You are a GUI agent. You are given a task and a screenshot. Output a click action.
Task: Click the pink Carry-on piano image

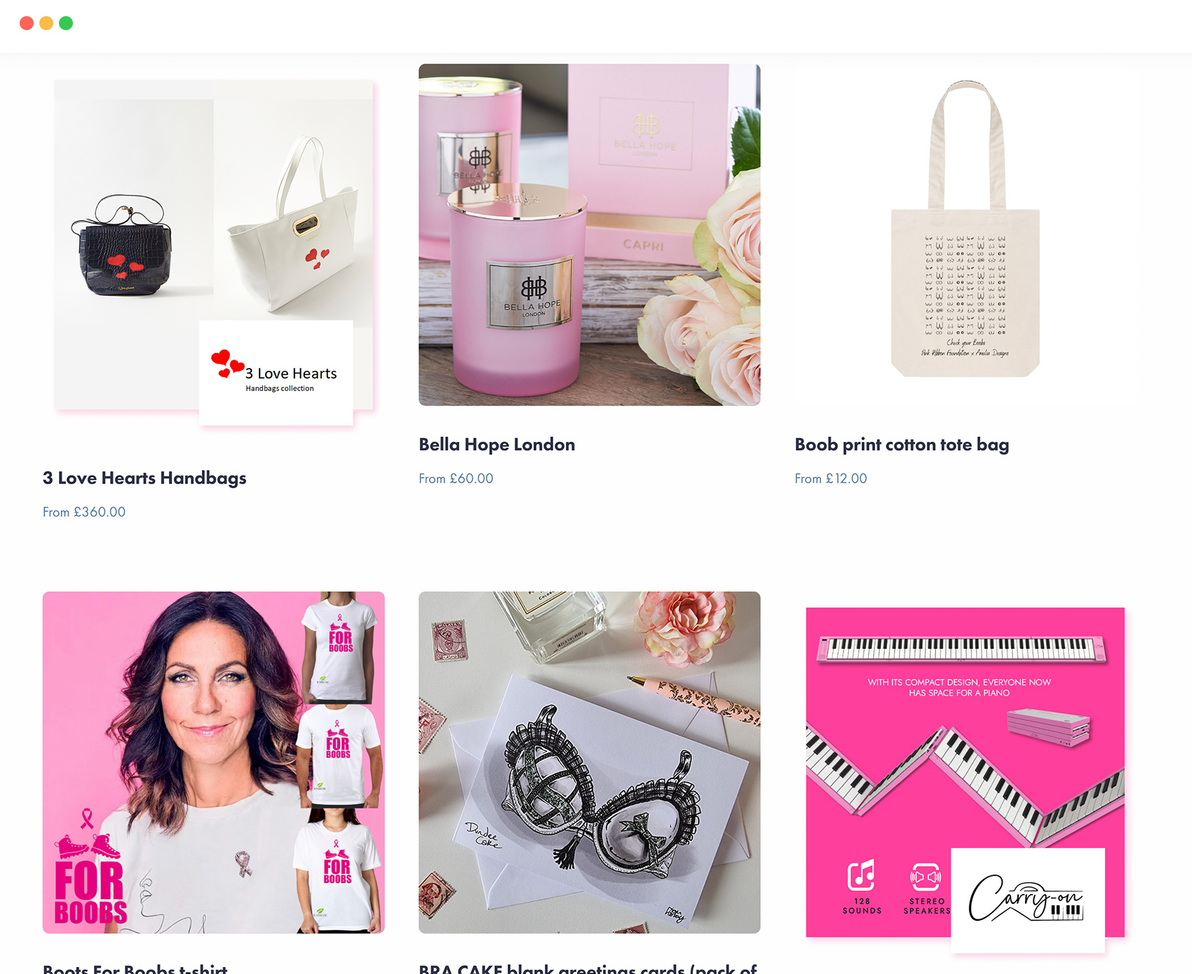tap(965, 771)
